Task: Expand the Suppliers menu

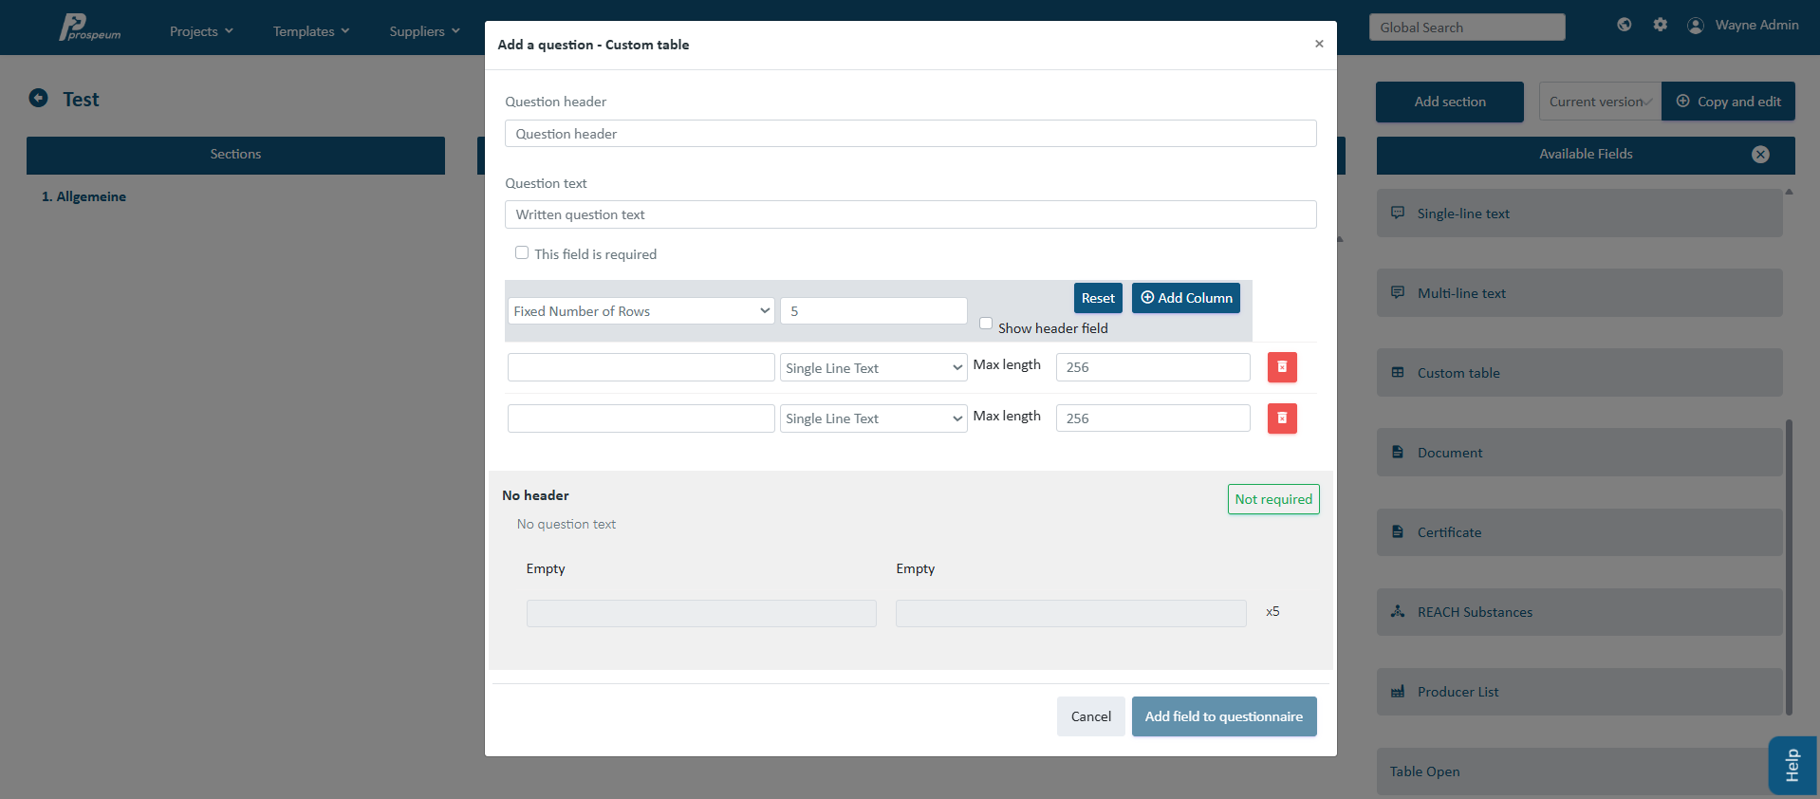Action: click(x=424, y=31)
